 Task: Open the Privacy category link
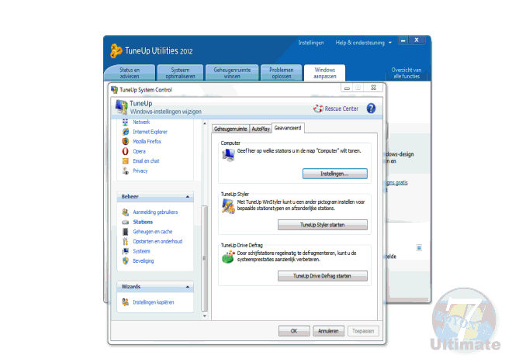point(140,171)
